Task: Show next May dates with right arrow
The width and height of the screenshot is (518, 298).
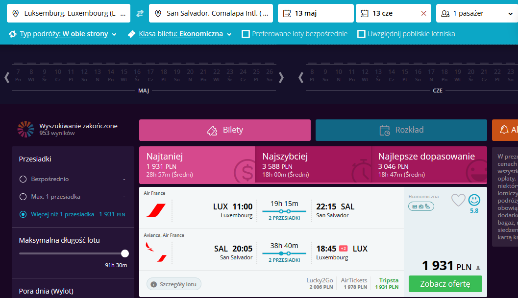Action: 281,77
